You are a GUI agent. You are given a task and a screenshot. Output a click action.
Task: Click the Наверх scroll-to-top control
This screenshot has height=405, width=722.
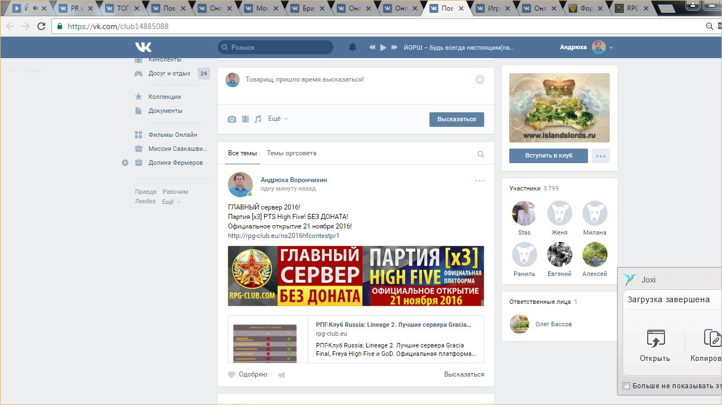point(27,71)
